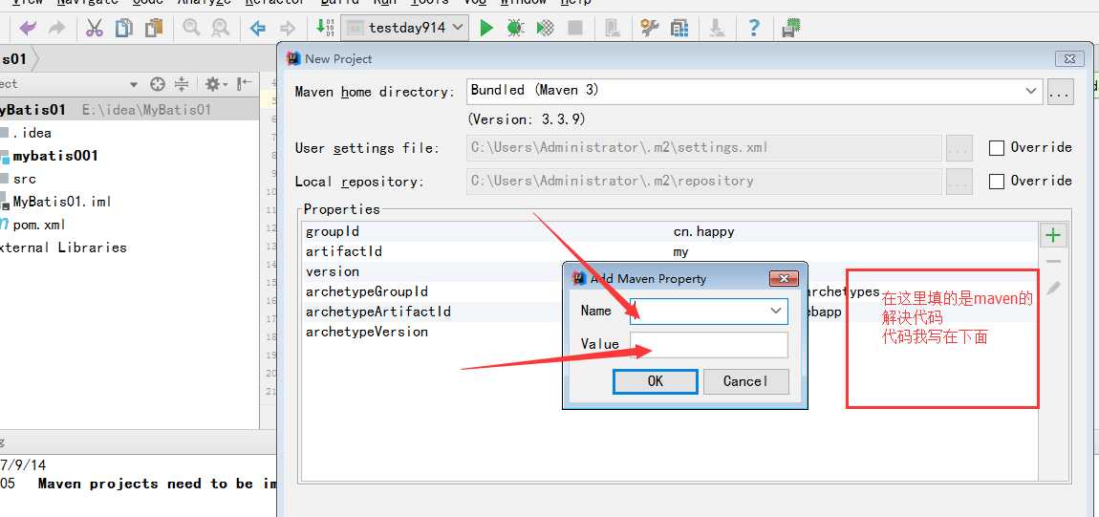
Task: Open Settings with the wrench icon
Action: pyautogui.click(x=649, y=28)
